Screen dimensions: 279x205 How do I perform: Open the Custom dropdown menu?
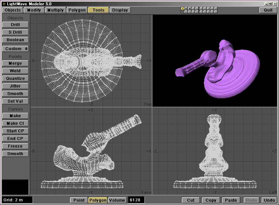point(15,49)
